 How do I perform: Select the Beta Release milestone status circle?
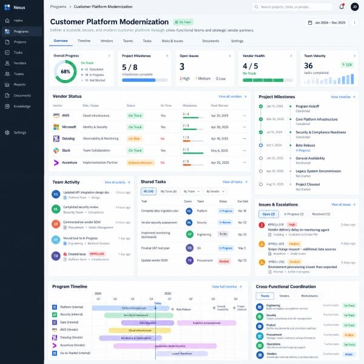261,146
